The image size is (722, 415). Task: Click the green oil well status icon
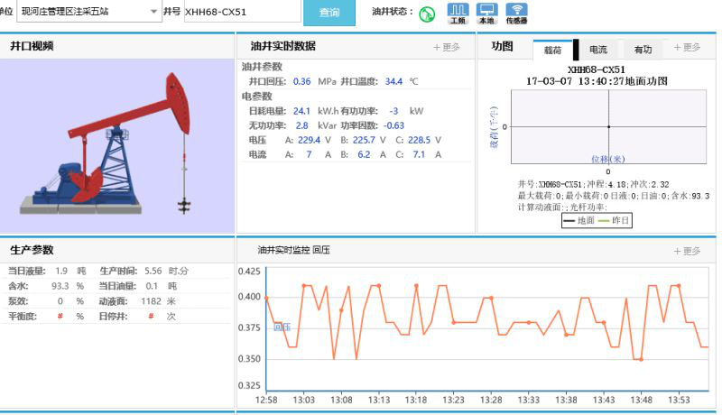point(428,14)
